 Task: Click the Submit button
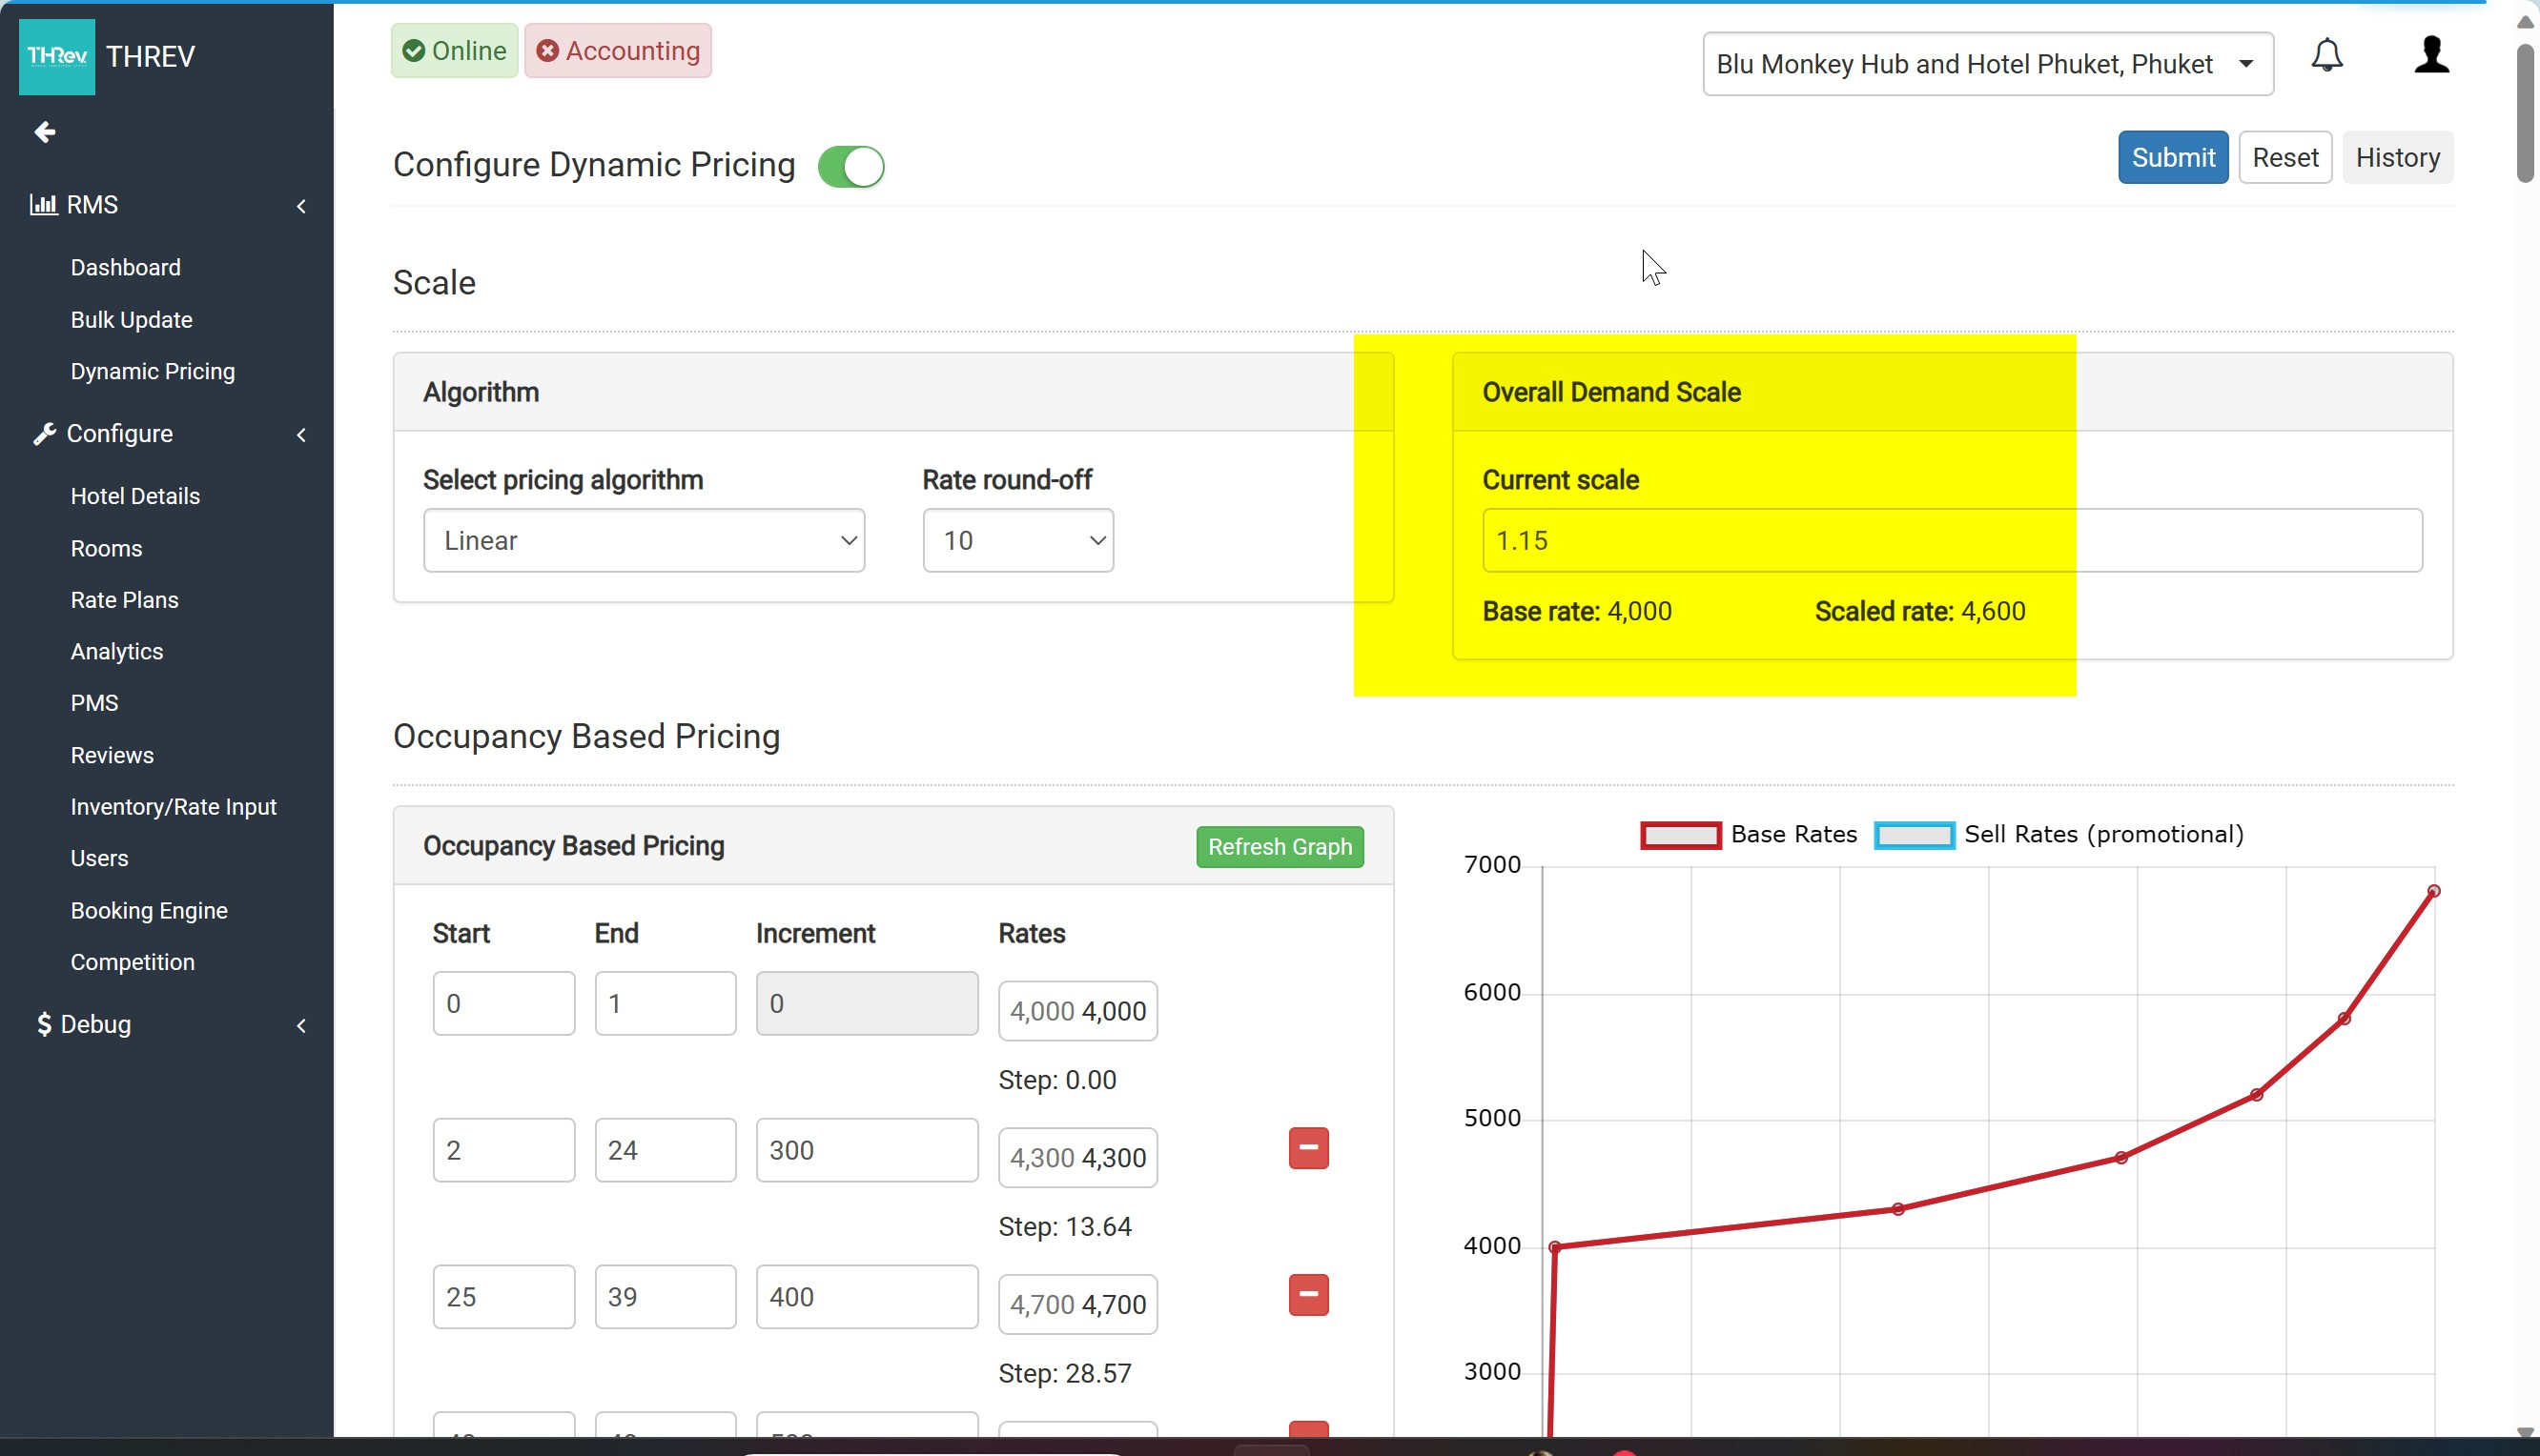point(2172,157)
